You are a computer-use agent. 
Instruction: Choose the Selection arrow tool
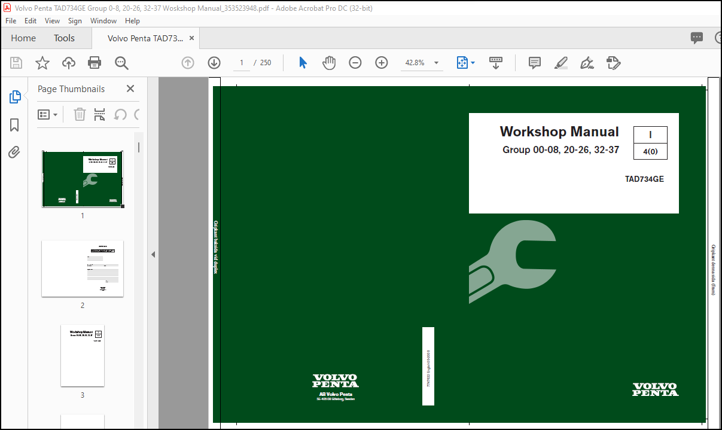[303, 63]
